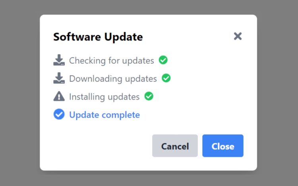This screenshot has width=298, height=186.
Task: Dismiss dialog with the X icon
Action: [238, 36]
